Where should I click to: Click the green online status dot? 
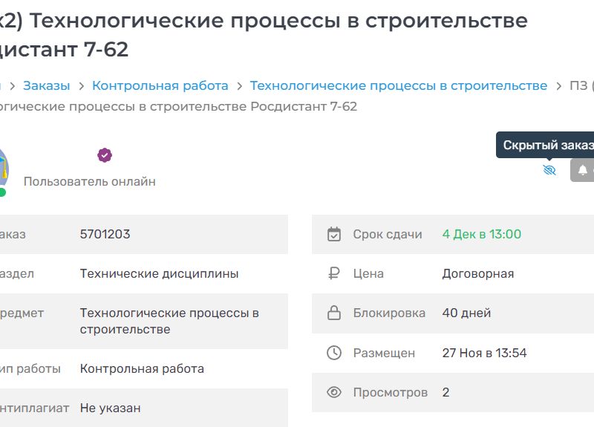(x=2, y=192)
